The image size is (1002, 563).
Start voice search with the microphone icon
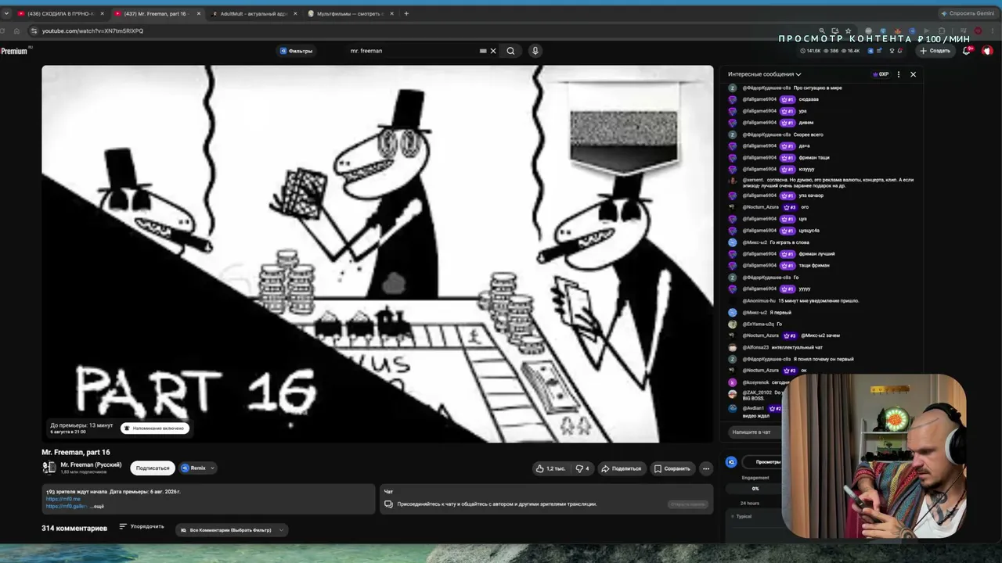tap(535, 51)
